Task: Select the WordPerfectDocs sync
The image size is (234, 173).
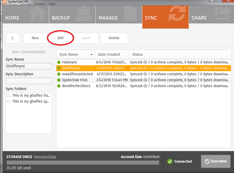Action: click(x=144, y=86)
